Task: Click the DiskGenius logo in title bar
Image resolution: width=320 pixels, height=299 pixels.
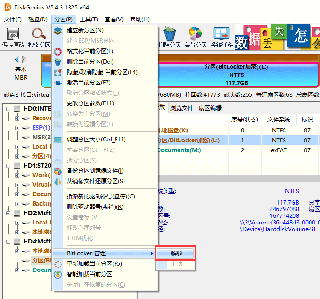Action: click(x=8, y=7)
